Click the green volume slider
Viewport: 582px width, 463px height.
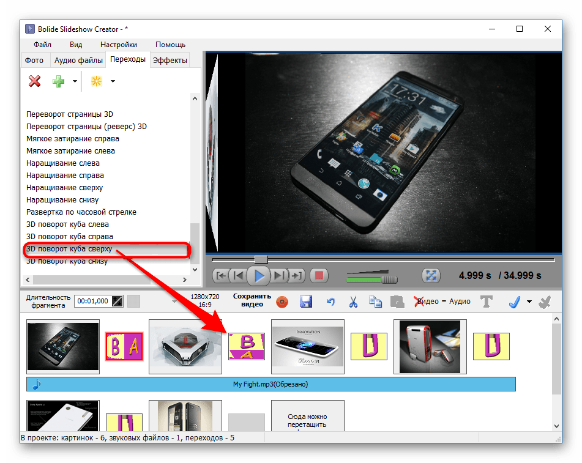[x=371, y=279]
